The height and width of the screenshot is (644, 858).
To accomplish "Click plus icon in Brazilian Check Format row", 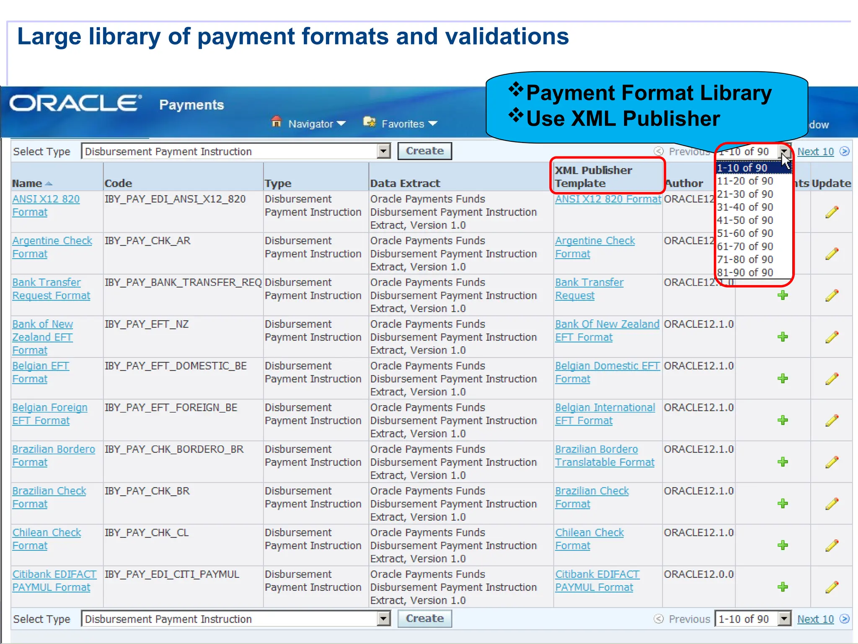I will (x=783, y=504).
